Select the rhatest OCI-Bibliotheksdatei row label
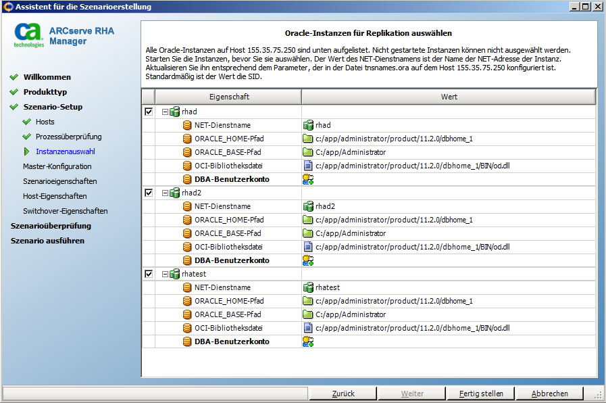This screenshot has height=403, width=606. click(x=228, y=328)
